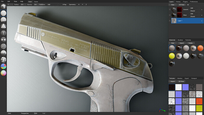Select the Clone tool two-dot icon

click(3, 40)
